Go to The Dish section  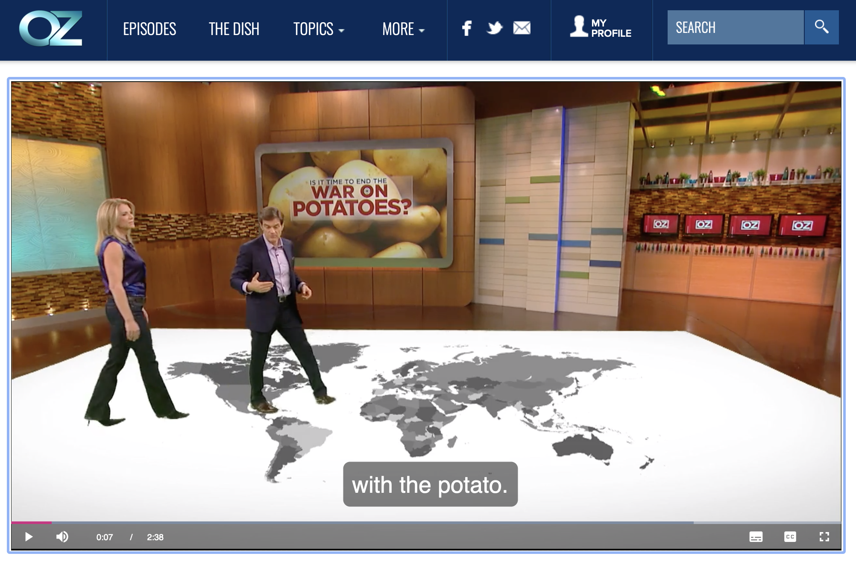click(x=234, y=29)
